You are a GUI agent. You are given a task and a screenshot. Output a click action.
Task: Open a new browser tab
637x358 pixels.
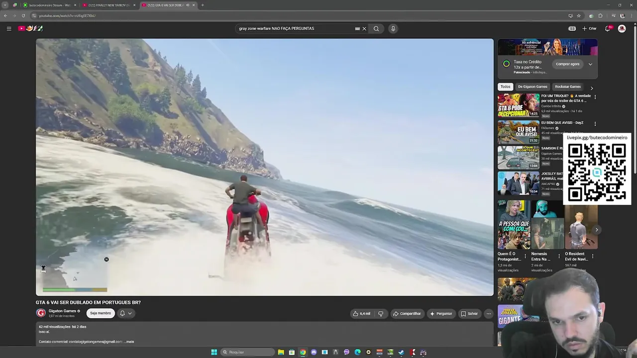click(203, 5)
